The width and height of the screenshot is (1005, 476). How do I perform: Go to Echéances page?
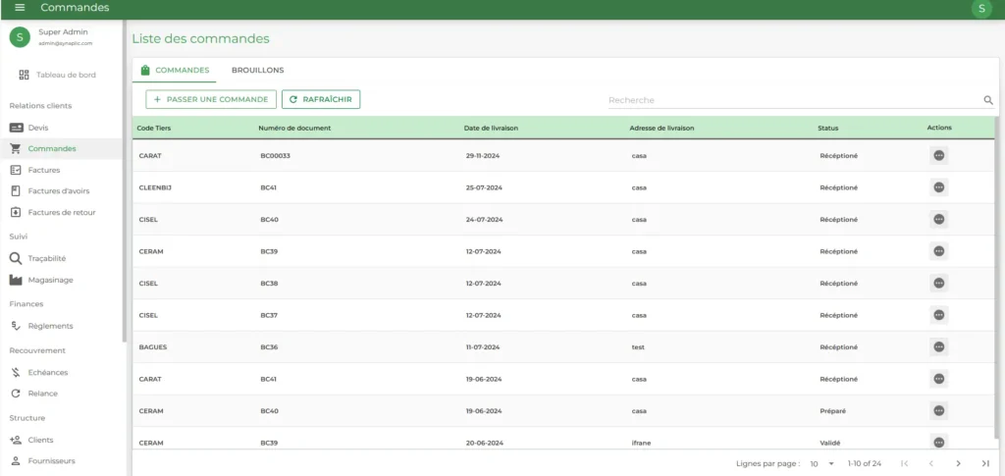[x=62, y=372]
